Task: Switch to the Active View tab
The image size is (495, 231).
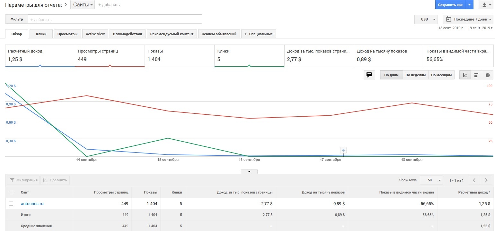Action: tap(95, 34)
